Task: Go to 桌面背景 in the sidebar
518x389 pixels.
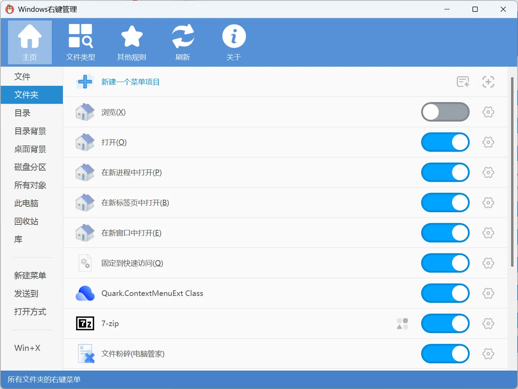Action: click(x=32, y=149)
